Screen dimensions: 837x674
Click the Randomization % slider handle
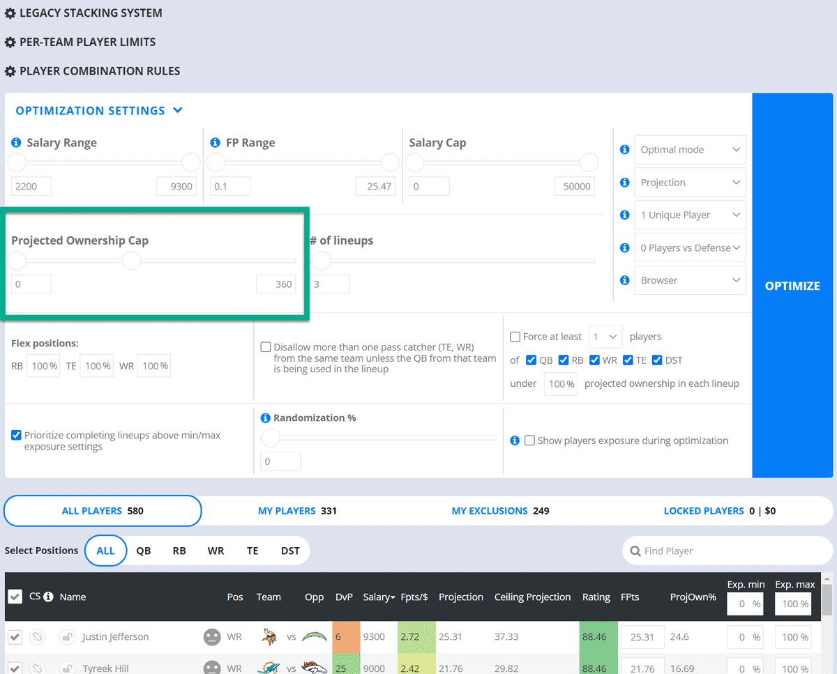(x=270, y=438)
